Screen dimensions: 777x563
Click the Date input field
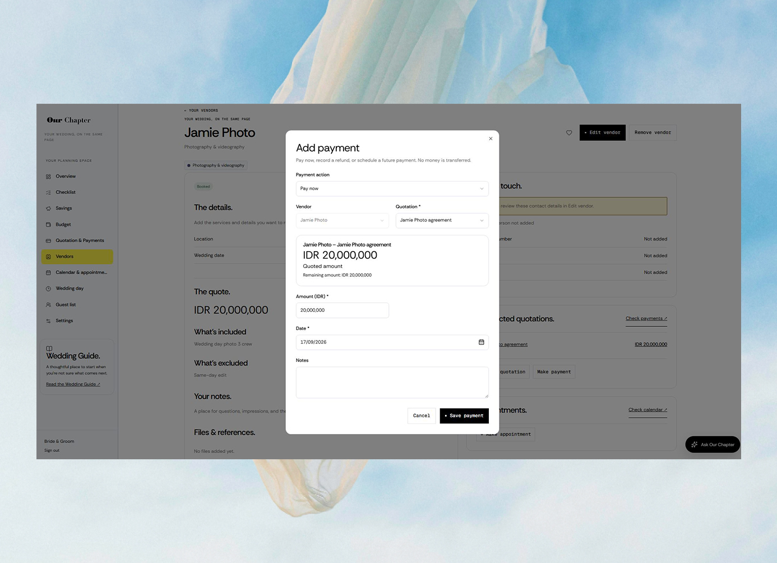coord(392,342)
